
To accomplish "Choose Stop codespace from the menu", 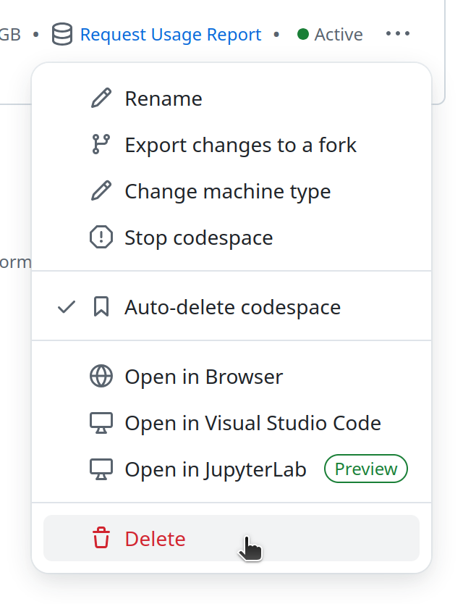I will (198, 237).
